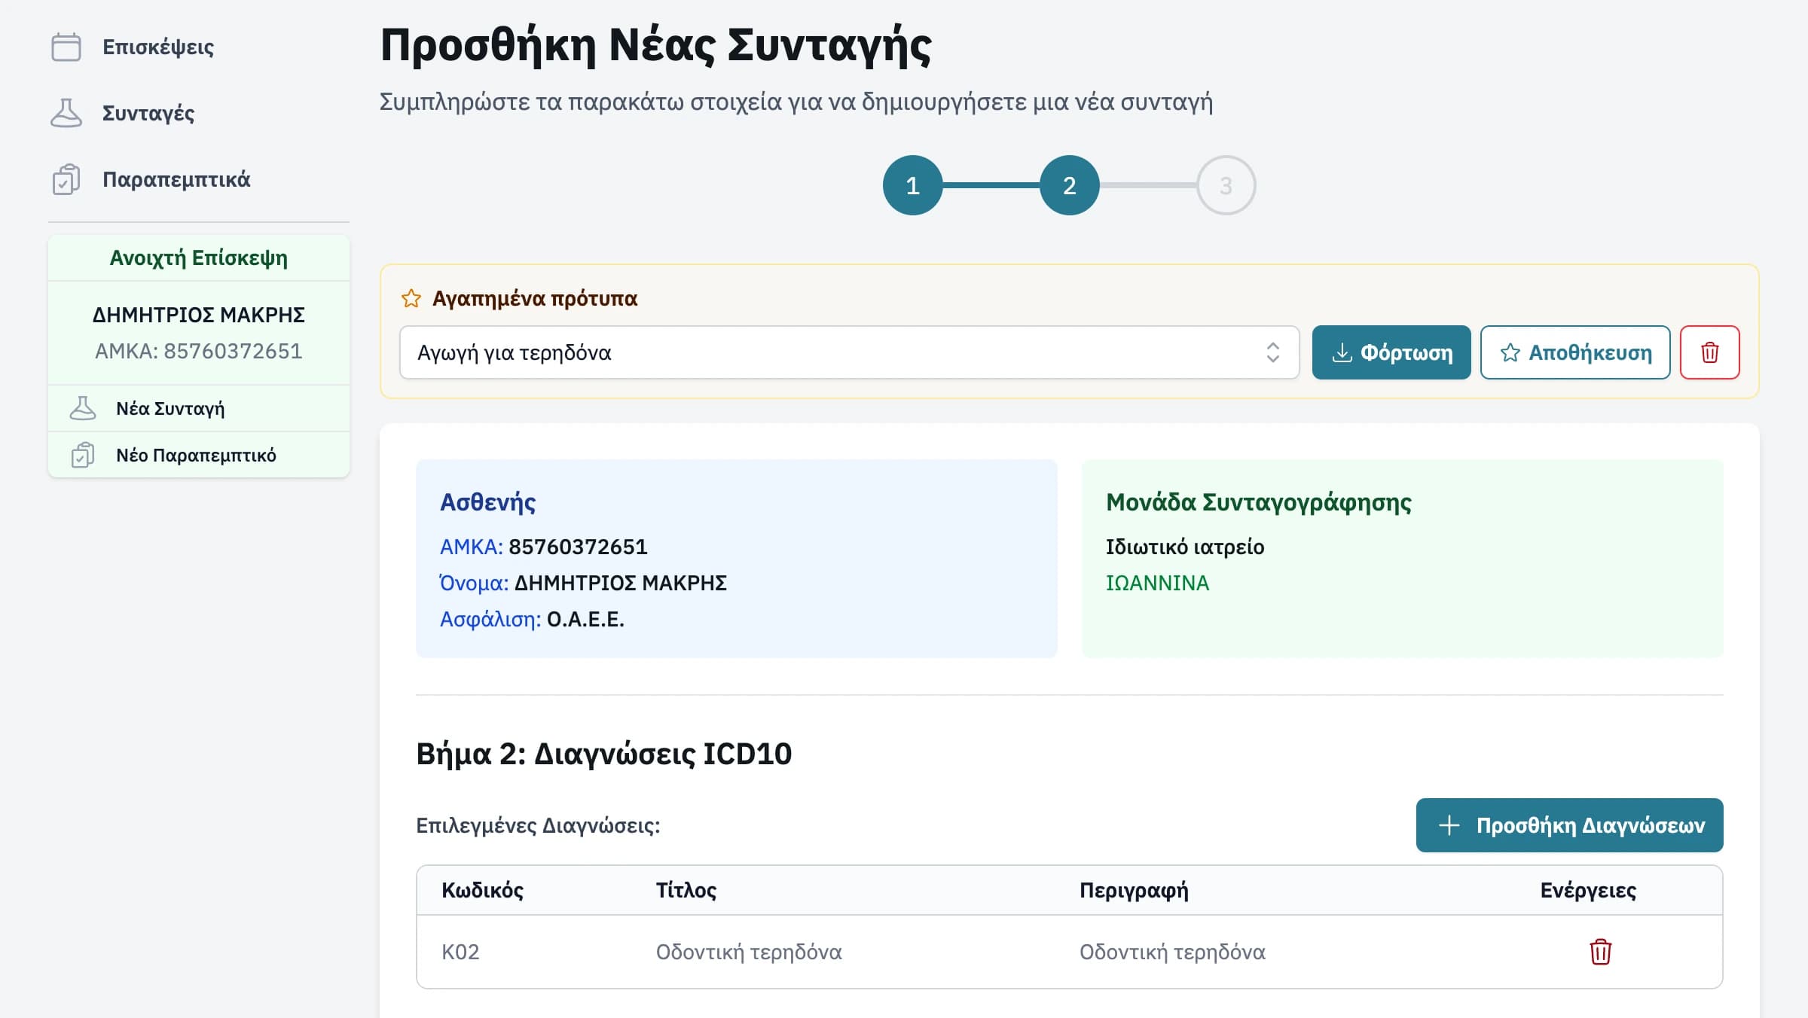Click the clipboard icon beside Παραπεμπτικά
This screenshot has width=1808, height=1018.
[66, 179]
